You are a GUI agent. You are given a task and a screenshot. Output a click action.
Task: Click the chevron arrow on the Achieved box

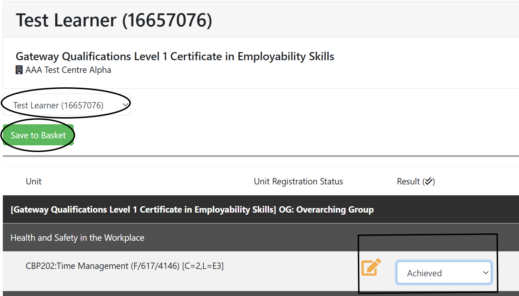(486, 273)
